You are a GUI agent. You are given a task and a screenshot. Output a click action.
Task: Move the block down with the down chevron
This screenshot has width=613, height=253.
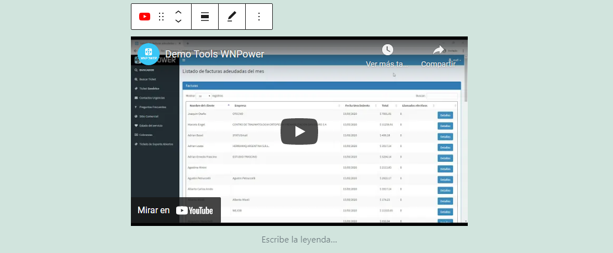pyautogui.click(x=178, y=21)
